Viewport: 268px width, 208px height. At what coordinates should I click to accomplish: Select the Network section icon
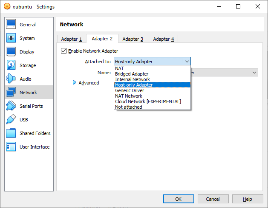11,92
